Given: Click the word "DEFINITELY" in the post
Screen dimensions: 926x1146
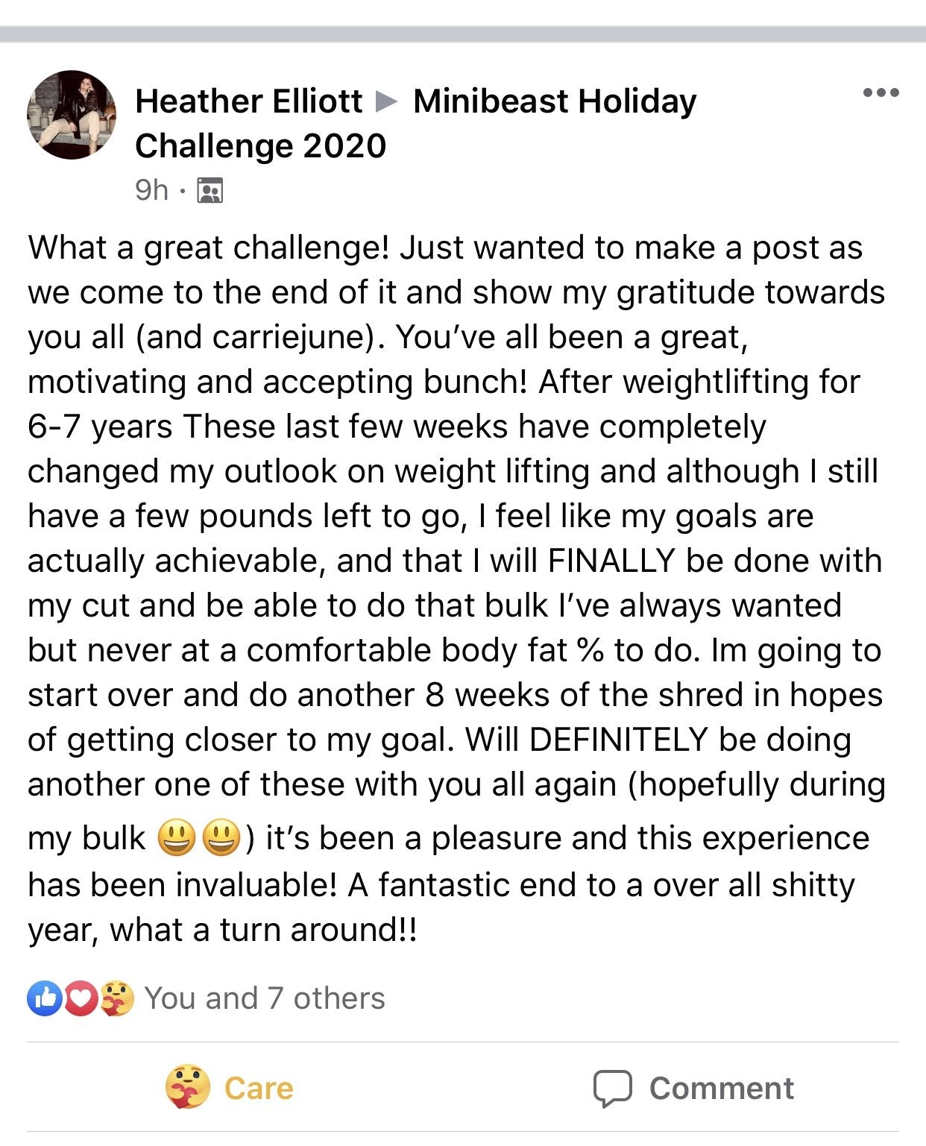Looking at the screenshot, I should pyautogui.click(x=618, y=740).
